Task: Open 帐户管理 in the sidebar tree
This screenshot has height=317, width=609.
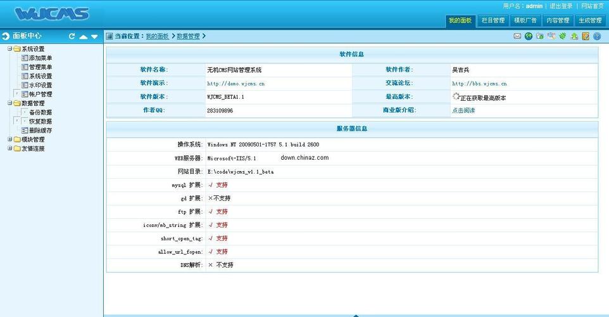Action: click(41, 94)
